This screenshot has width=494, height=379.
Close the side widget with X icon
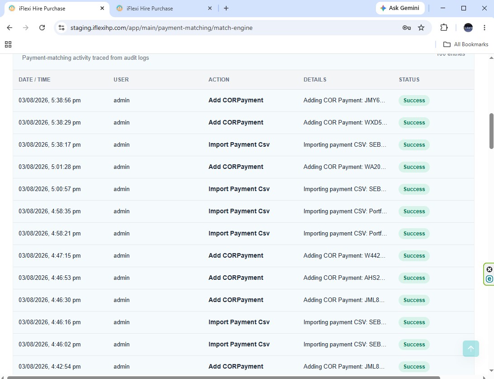tap(489, 269)
